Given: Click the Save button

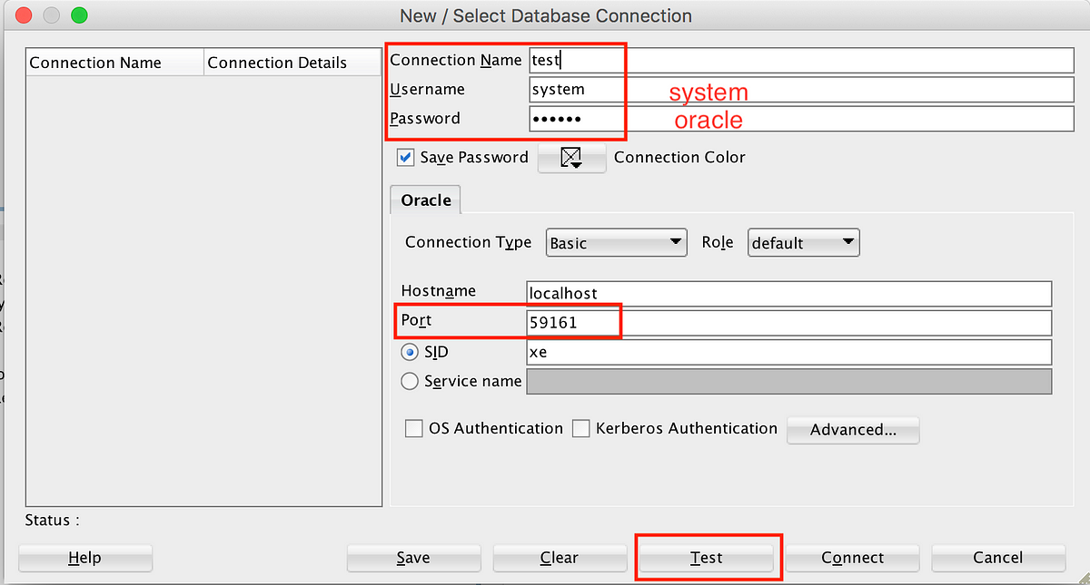Looking at the screenshot, I should pos(413,558).
